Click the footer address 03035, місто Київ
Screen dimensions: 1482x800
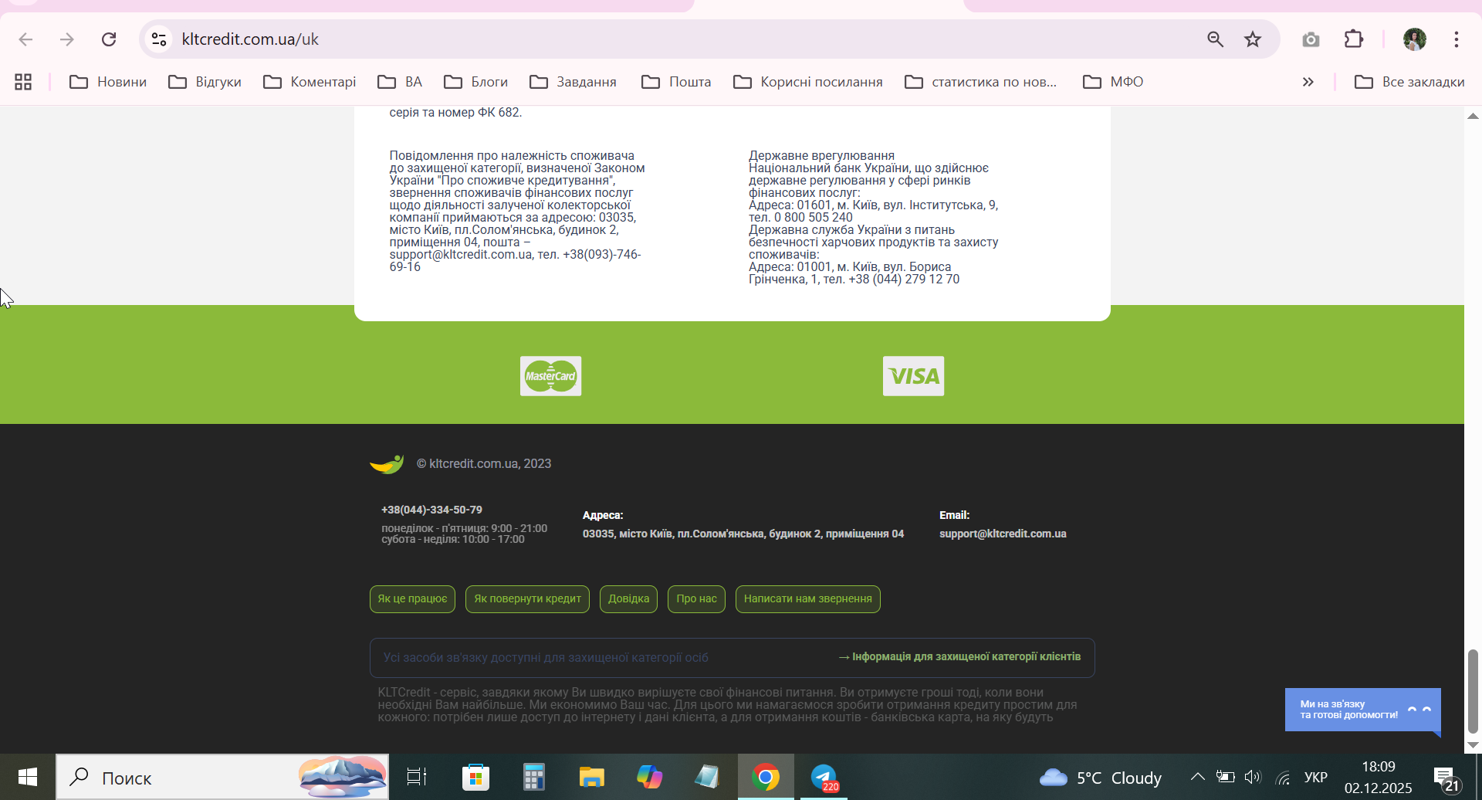743,534
